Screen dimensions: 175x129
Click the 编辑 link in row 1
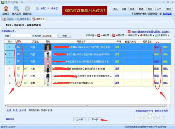[156, 47]
